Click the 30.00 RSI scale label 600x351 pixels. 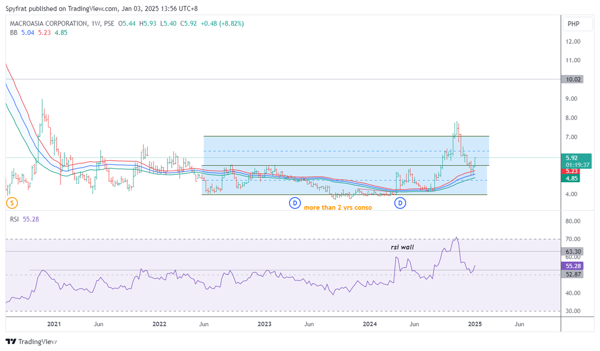tap(573, 311)
